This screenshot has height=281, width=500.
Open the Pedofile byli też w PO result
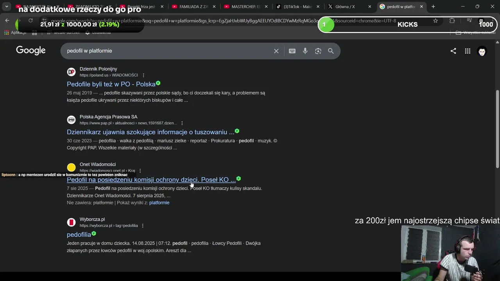tap(111, 84)
